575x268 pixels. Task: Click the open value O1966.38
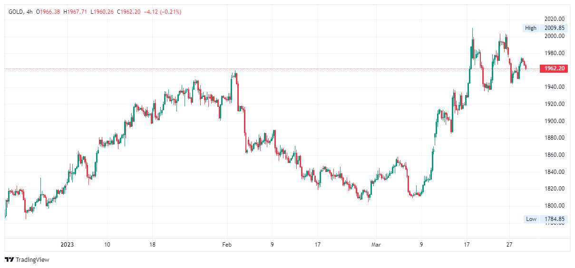click(49, 12)
